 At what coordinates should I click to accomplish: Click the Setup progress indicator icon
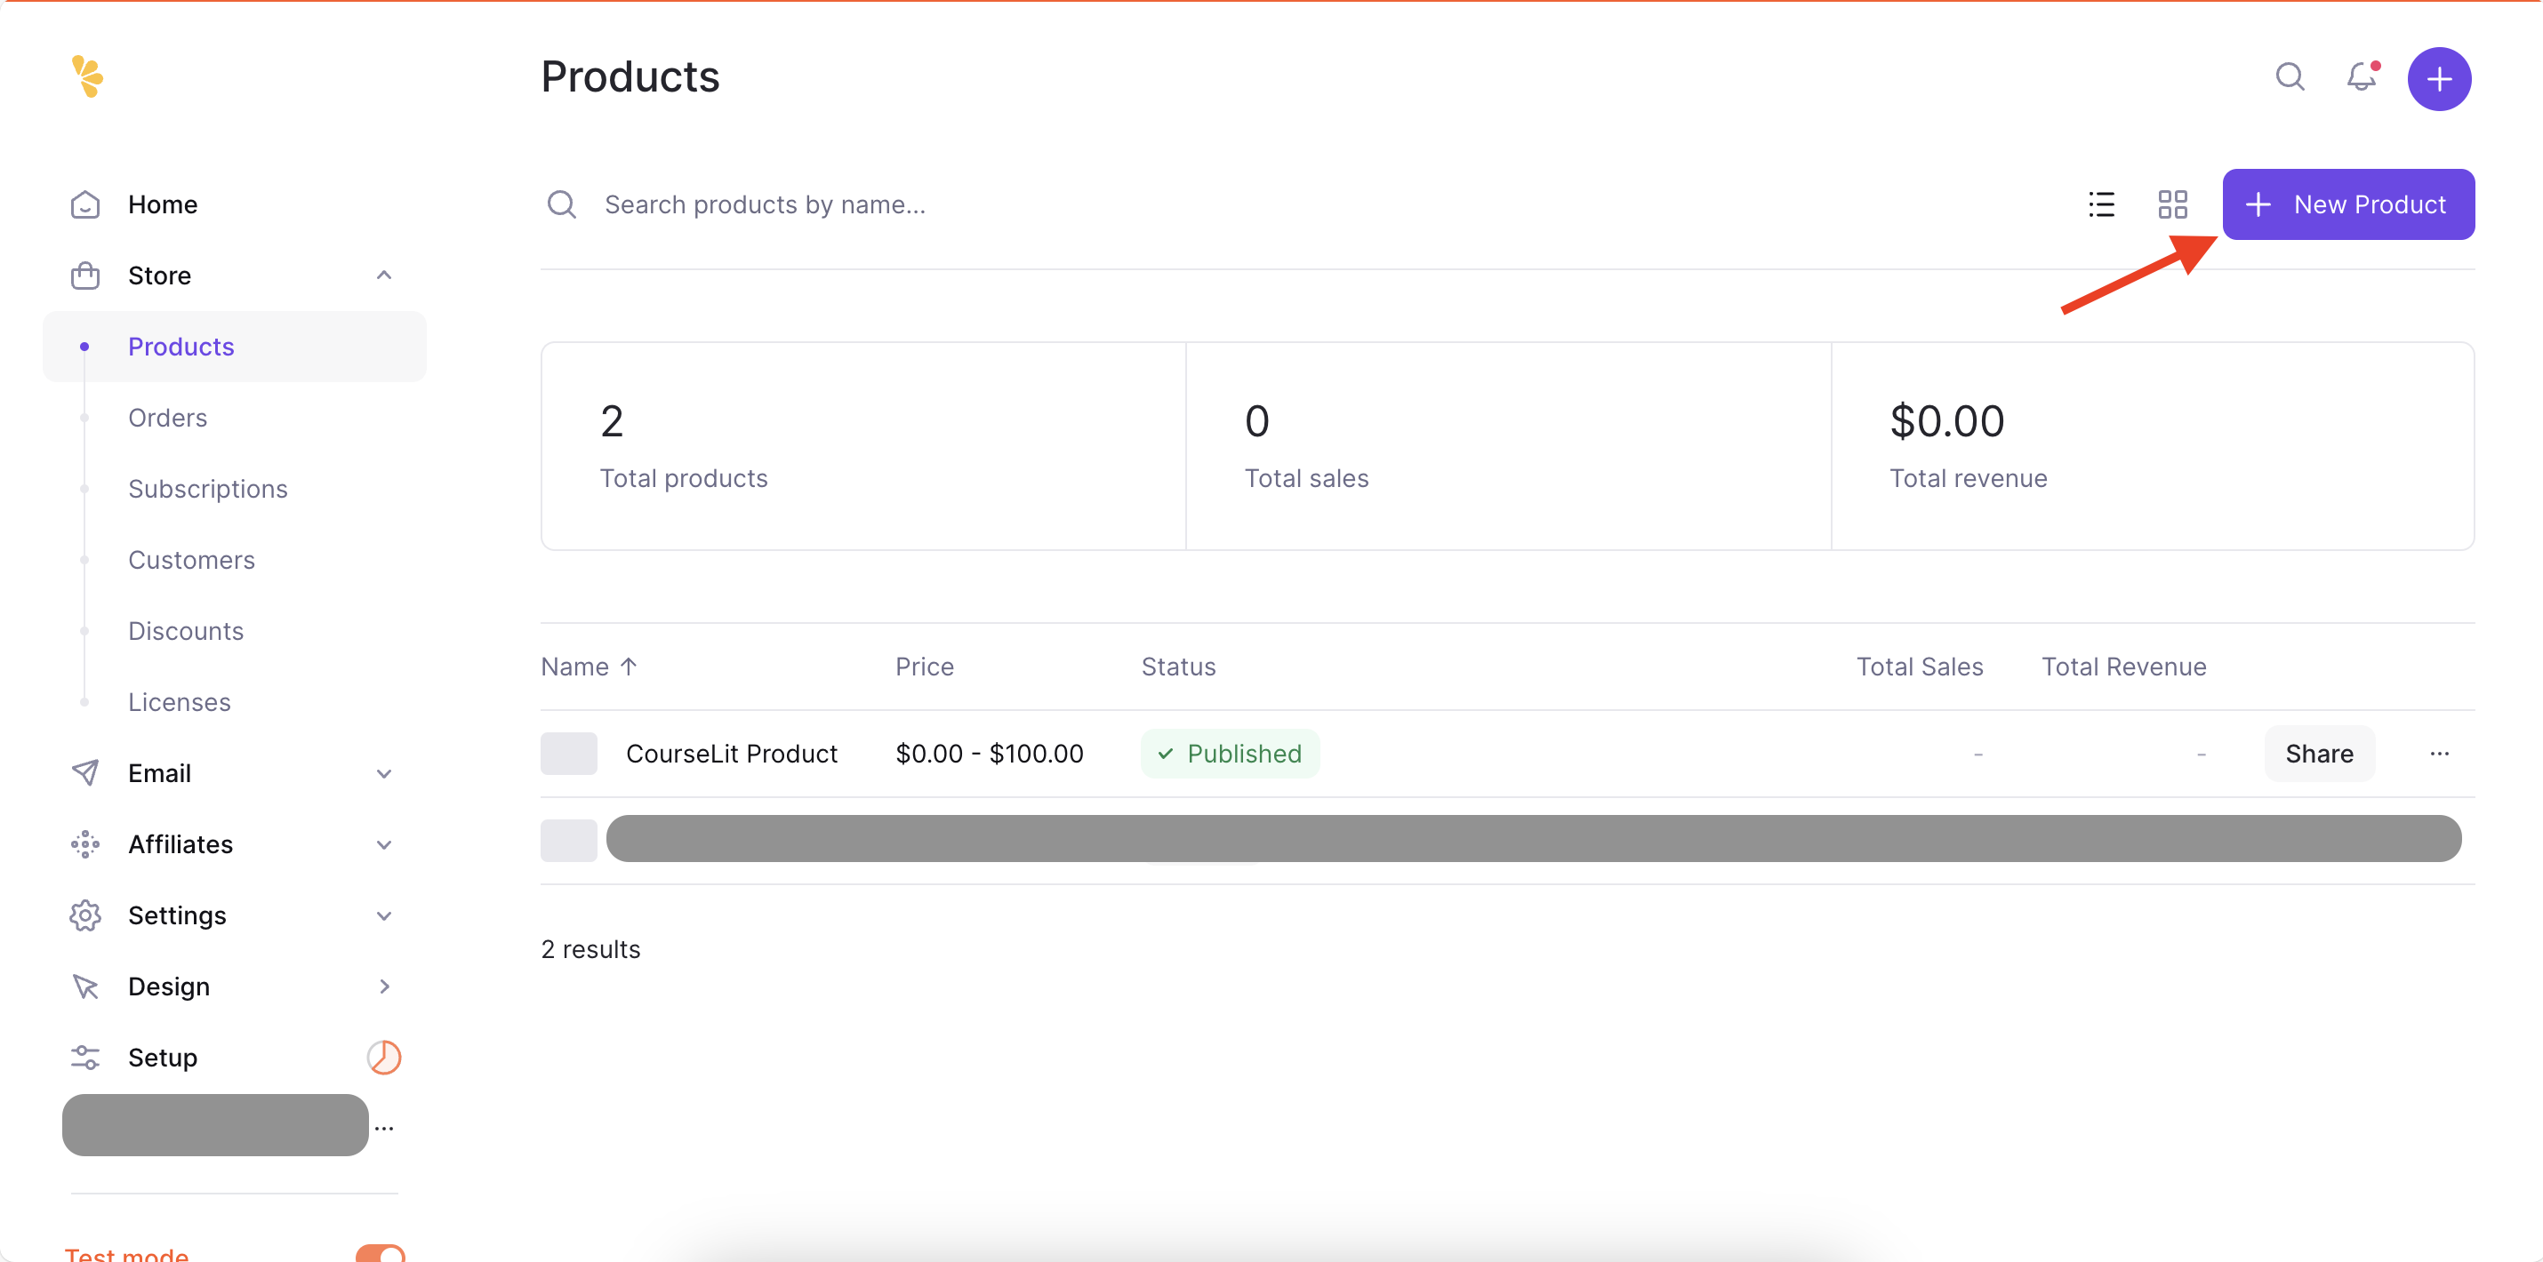click(384, 1057)
